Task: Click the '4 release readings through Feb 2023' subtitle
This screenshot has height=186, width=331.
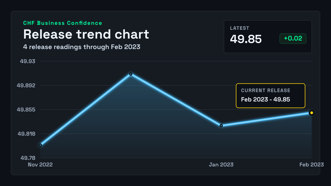Action: point(82,47)
